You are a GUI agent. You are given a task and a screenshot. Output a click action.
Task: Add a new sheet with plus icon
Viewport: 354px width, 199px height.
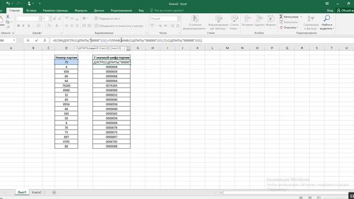coord(54,192)
